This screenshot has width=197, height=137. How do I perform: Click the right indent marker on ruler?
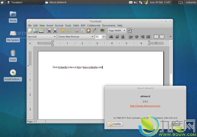[x=149, y=43]
